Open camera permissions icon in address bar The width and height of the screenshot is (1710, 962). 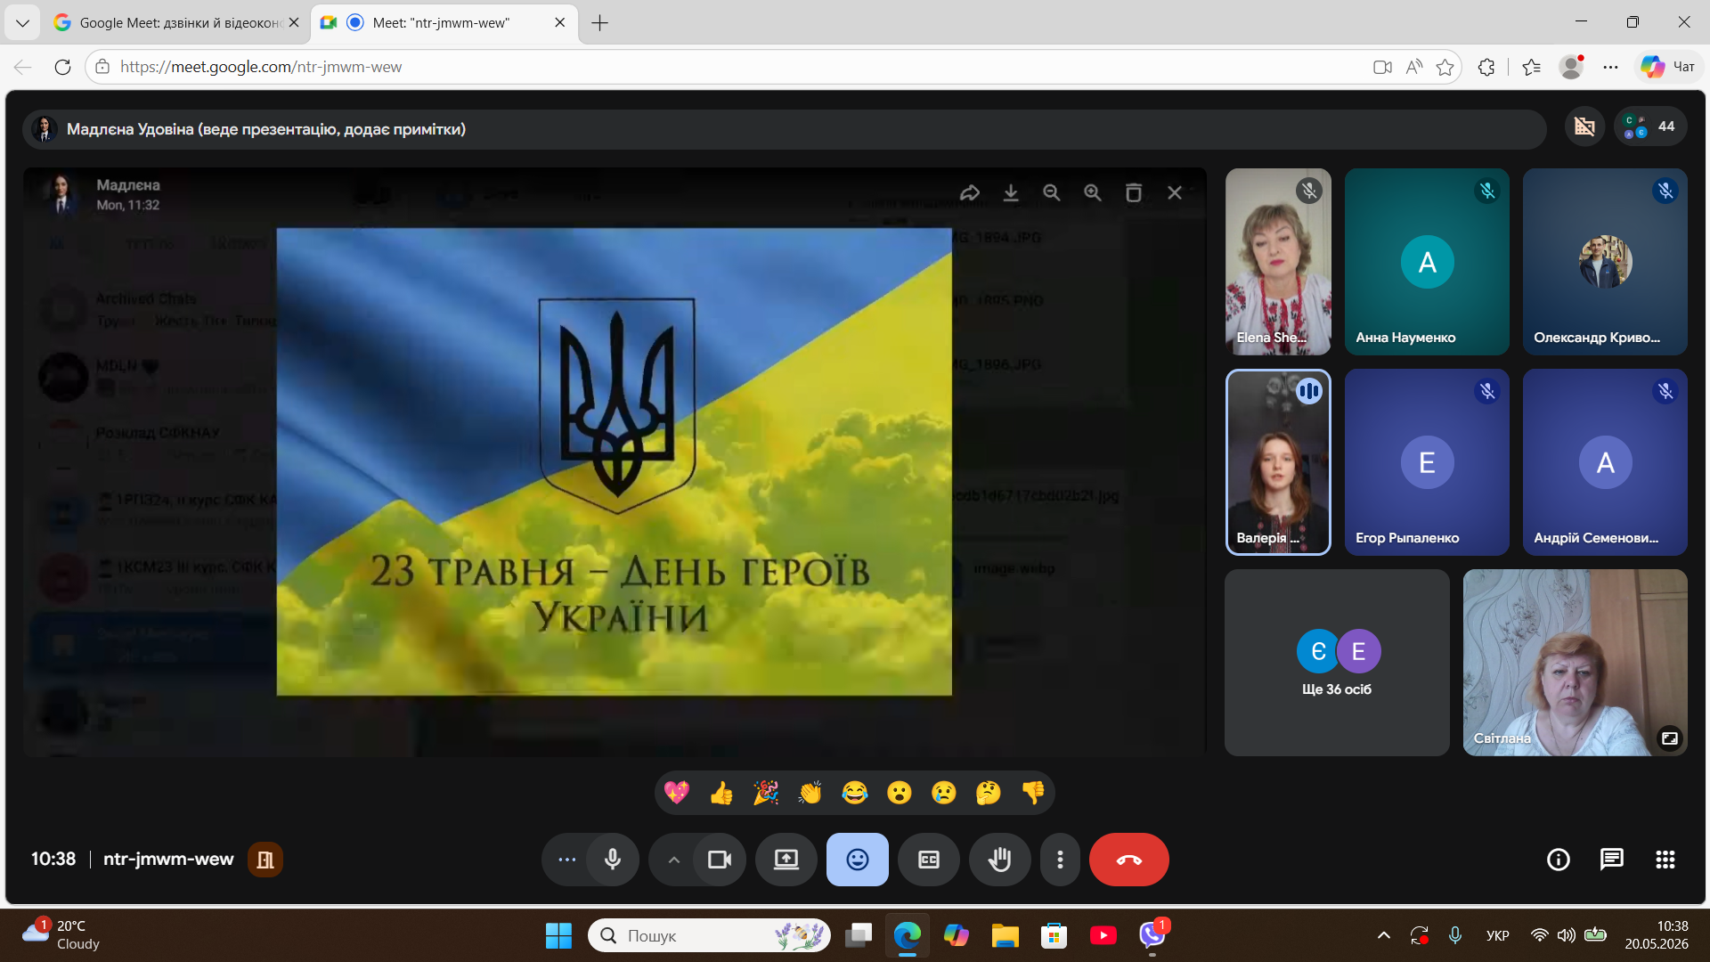(1382, 67)
